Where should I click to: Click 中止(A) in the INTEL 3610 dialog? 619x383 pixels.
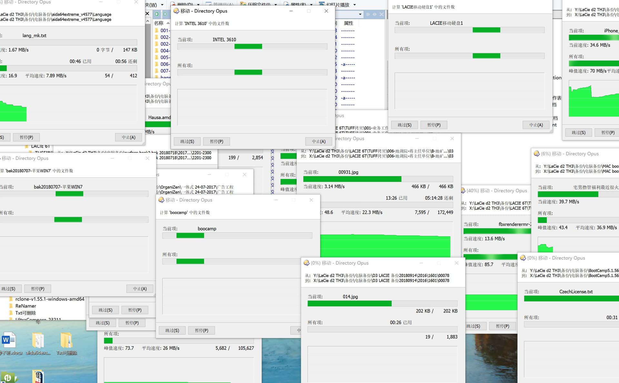click(x=319, y=141)
